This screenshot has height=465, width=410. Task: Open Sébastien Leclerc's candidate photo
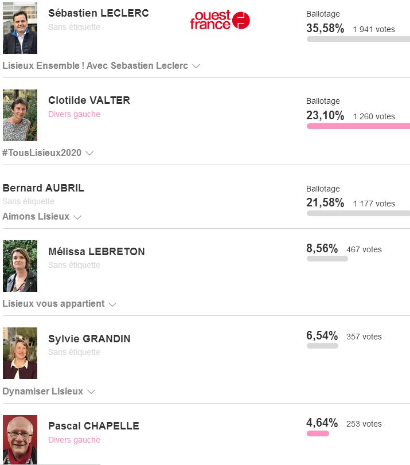click(x=20, y=28)
